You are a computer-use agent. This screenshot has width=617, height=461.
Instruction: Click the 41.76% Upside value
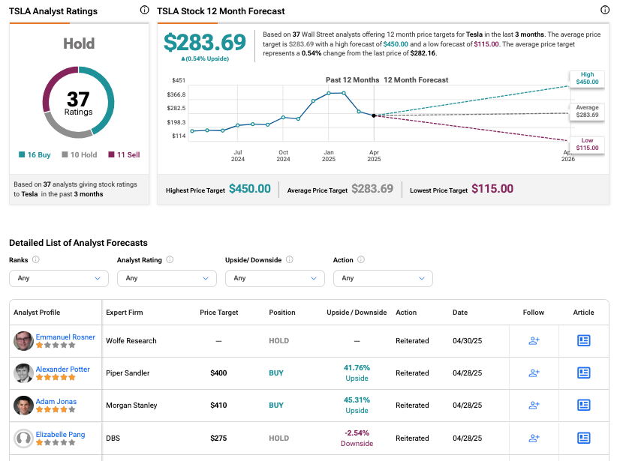coord(357,373)
